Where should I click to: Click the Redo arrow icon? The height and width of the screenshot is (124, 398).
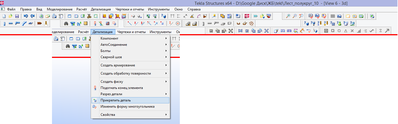[32, 16]
